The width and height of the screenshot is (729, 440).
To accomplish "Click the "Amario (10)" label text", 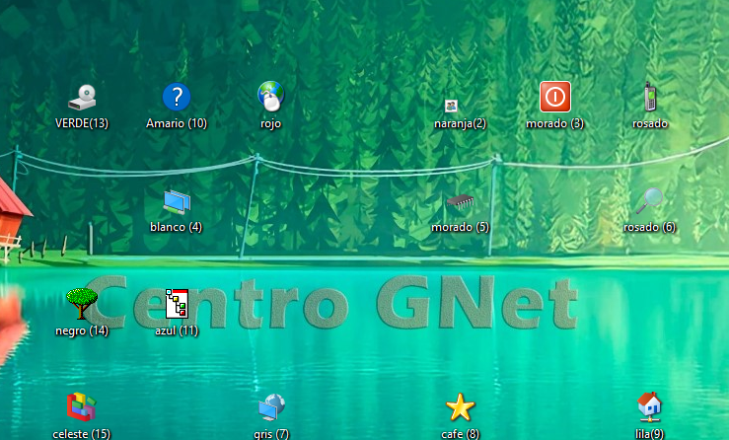I will (x=177, y=123).
